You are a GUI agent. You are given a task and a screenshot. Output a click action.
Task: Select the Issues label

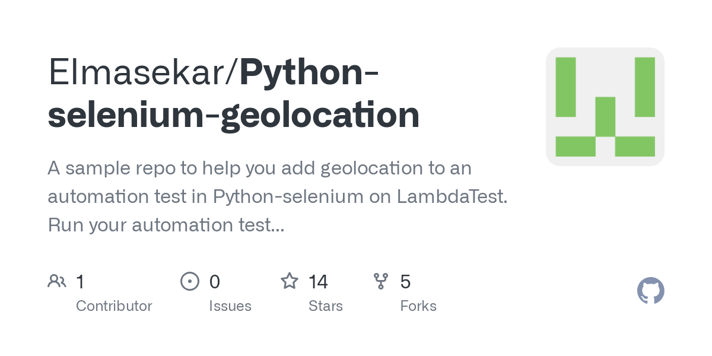[x=230, y=306]
